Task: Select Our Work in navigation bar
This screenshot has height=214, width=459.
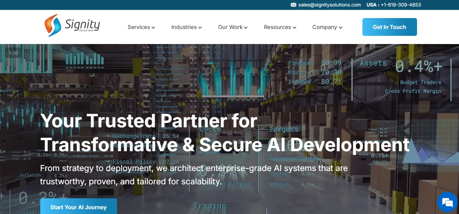Action: pos(230,27)
